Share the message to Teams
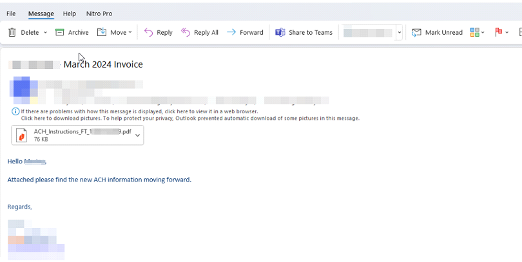 click(x=304, y=32)
